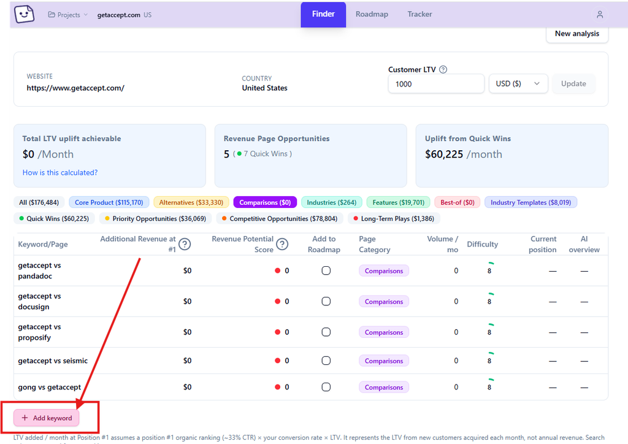Filter by Alternatives ($33,330)
The width and height of the screenshot is (628, 444).
click(191, 202)
